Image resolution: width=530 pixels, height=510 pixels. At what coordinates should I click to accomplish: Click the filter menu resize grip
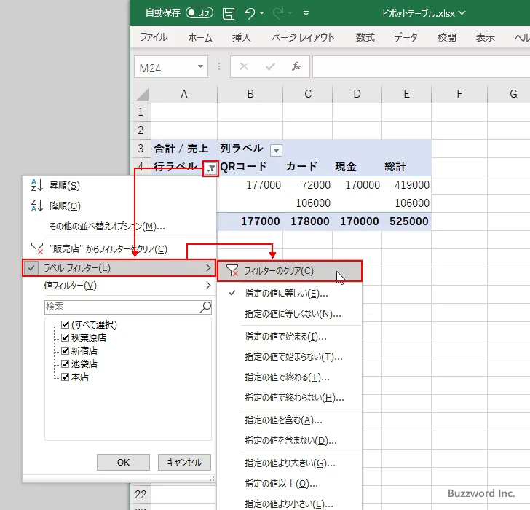pos(212,479)
